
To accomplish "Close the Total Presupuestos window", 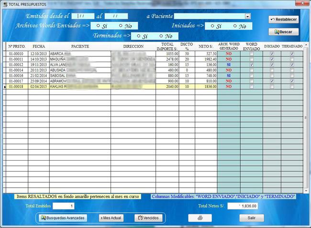I will (x=302, y=3).
